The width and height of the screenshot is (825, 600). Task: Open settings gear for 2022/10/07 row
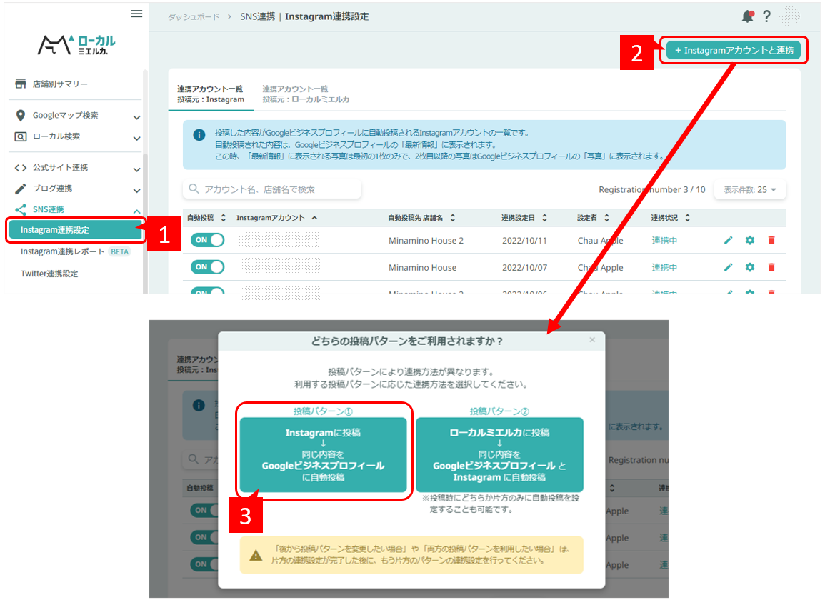click(x=750, y=267)
